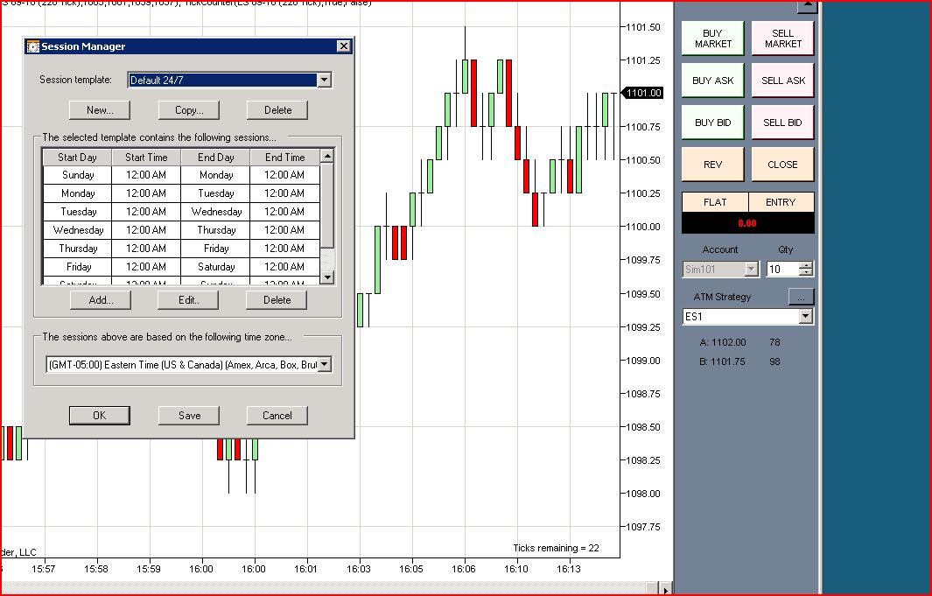Select the Monday start day row
The image size is (932, 596).
[x=78, y=193]
